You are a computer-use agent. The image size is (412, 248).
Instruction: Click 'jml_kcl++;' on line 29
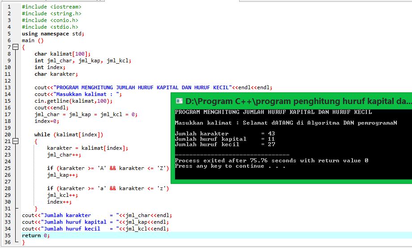[x=63, y=195]
